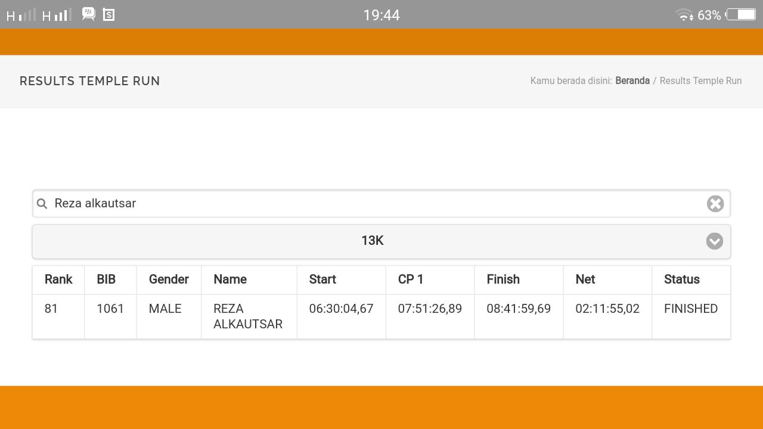The image size is (763, 429).
Task: Select the start time 06:30:04,67
Action: point(341,309)
